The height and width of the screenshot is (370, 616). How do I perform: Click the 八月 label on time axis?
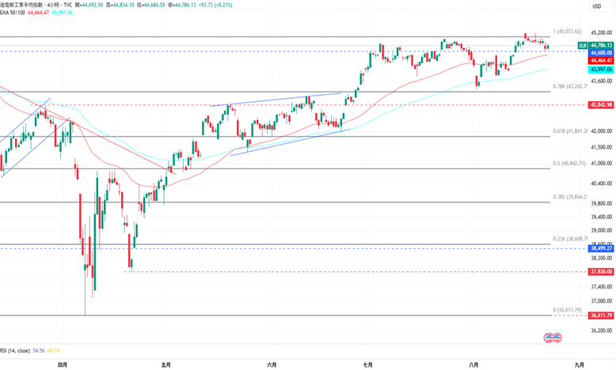(473, 365)
